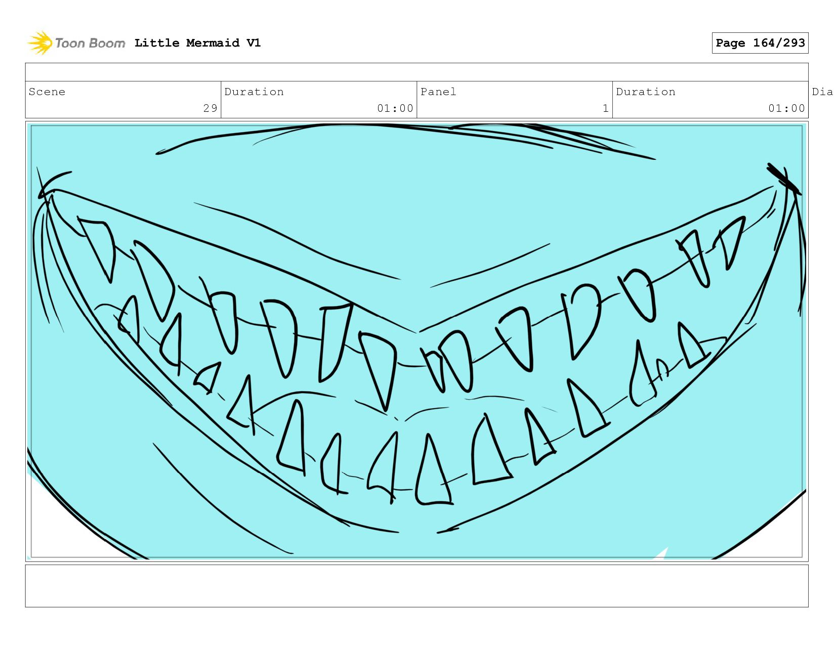The image size is (835, 645).
Task: Select the 'Little Mermaid V1' title text
Action: [198, 43]
